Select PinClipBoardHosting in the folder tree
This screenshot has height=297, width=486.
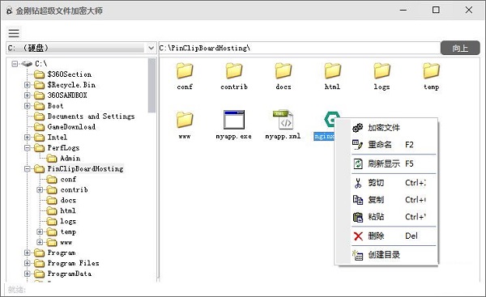pyautogui.click(x=85, y=169)
